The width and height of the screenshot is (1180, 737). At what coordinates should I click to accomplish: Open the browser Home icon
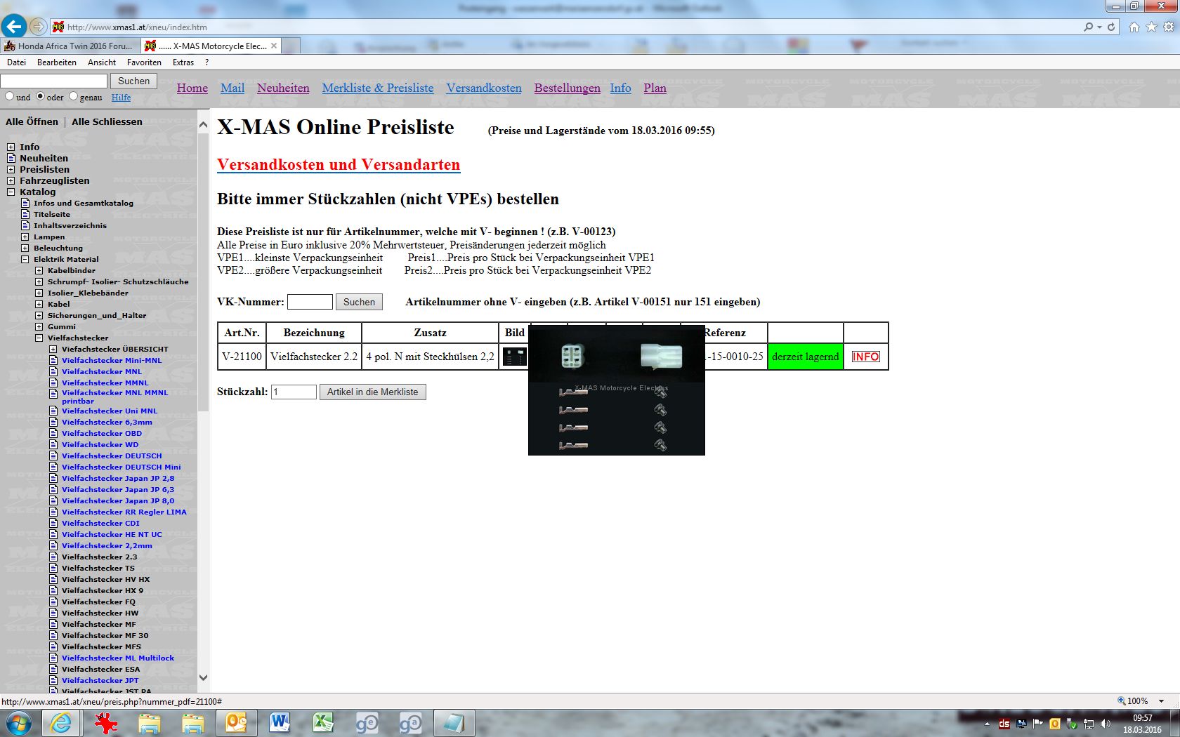[1134, 27]
